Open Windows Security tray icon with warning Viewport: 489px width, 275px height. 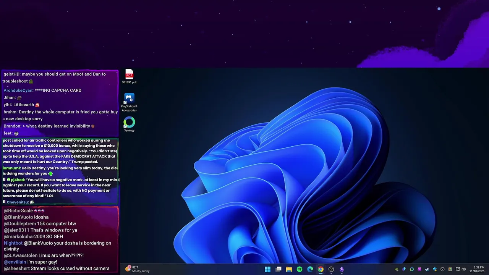(435, 269)
